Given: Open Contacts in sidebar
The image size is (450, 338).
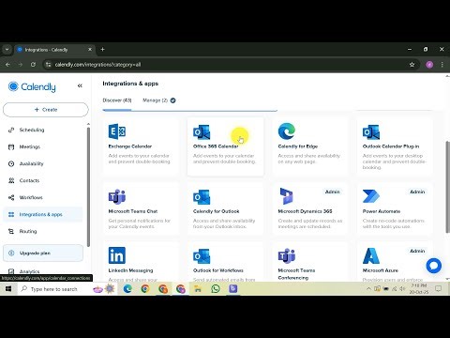Looking at the screenshot, I should point(29,180).
